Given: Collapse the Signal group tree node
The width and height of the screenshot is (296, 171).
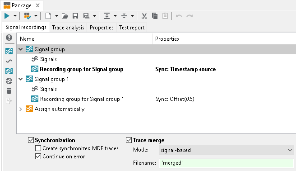Looking at the screenshot, I should tap(21, 49).
